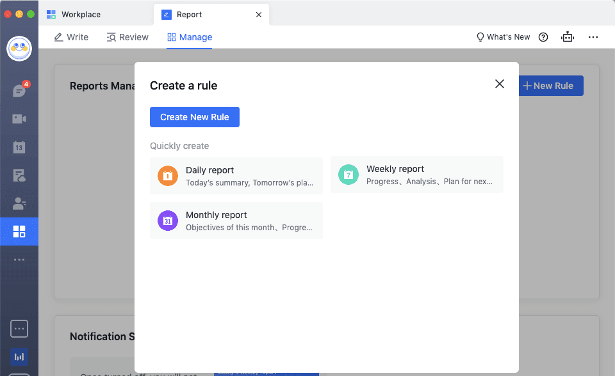
Task: Select the Workplace grid icon in sidebar
Action: click(x=19, y=231)
